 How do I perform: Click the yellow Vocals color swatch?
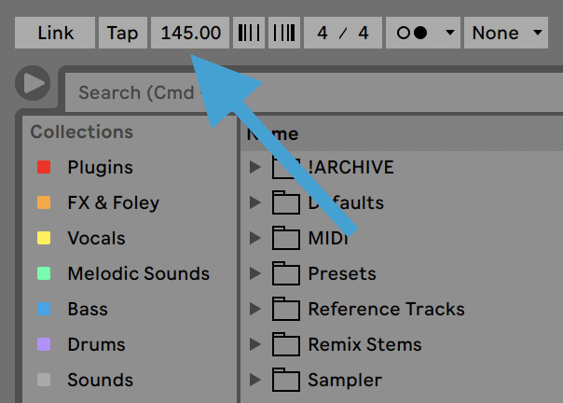click(44, 238)
